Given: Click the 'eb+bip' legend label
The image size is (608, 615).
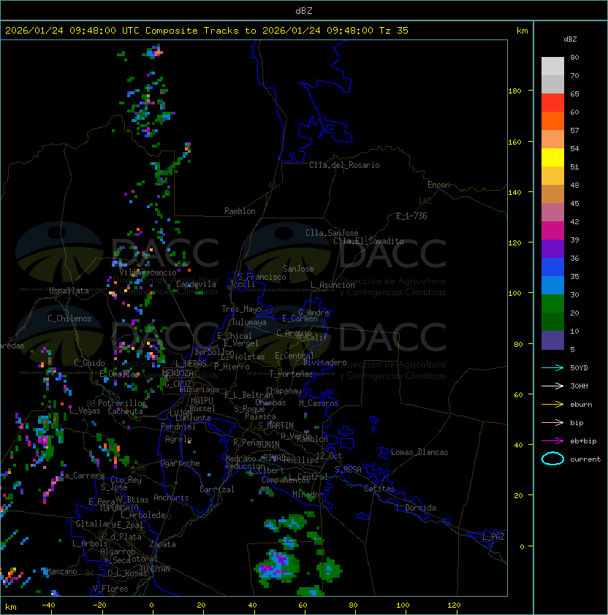Looking at the screenshot, I should click(x=583, y=441).
